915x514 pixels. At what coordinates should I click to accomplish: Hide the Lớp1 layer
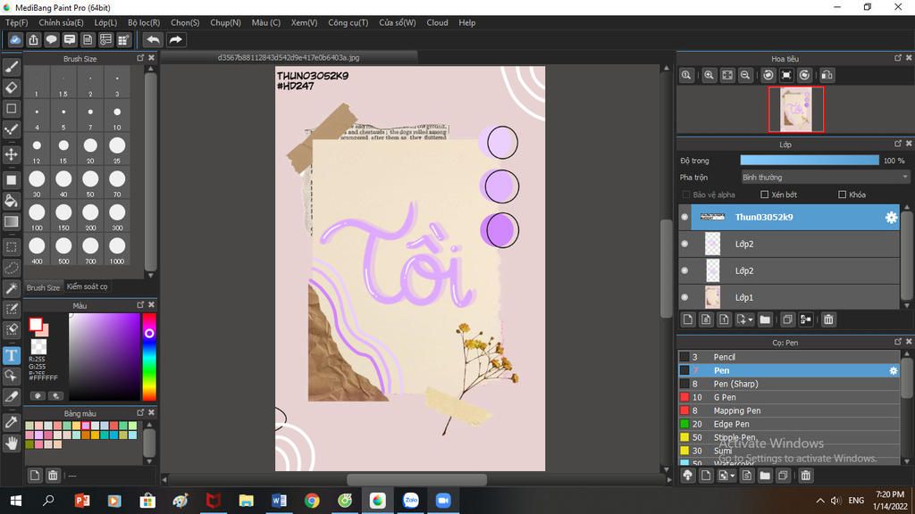pyautogui.click(x=684, y=298)
